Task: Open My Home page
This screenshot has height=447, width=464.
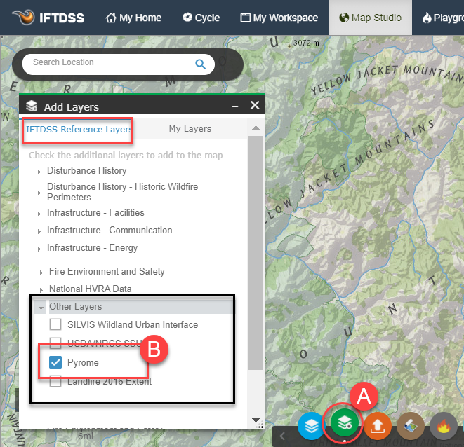Action: click(x=133, y=18)
